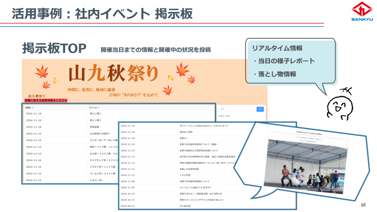
Task: Select the 2024-11-08 row date
Action: 128,181
